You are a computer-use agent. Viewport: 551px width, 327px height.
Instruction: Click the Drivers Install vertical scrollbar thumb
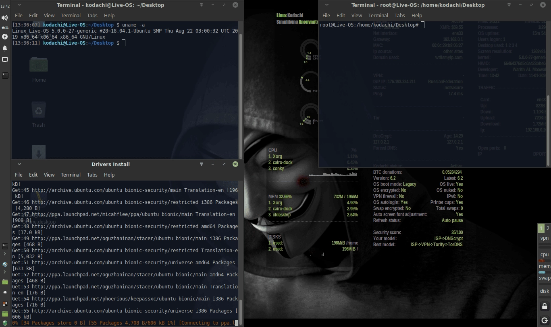pyautogui.click(x=241, y=312)
